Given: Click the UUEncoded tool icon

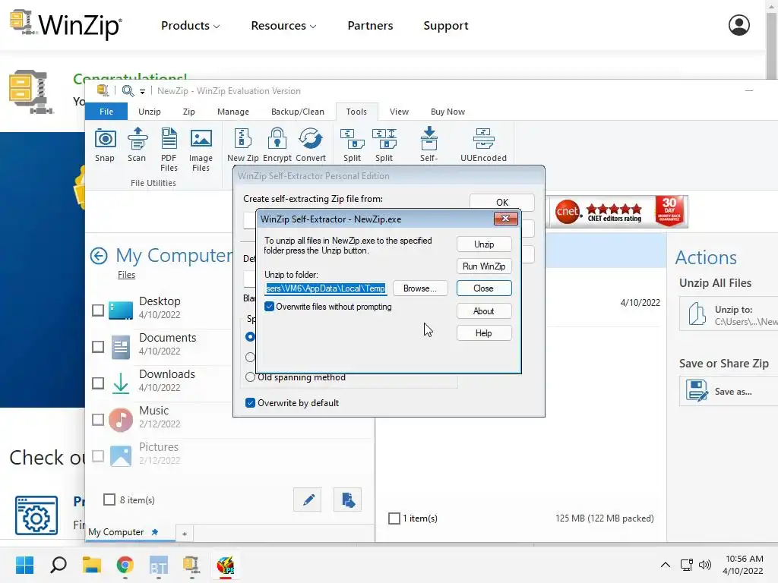Looking at the screenshot, I should (x=483, y=138).
